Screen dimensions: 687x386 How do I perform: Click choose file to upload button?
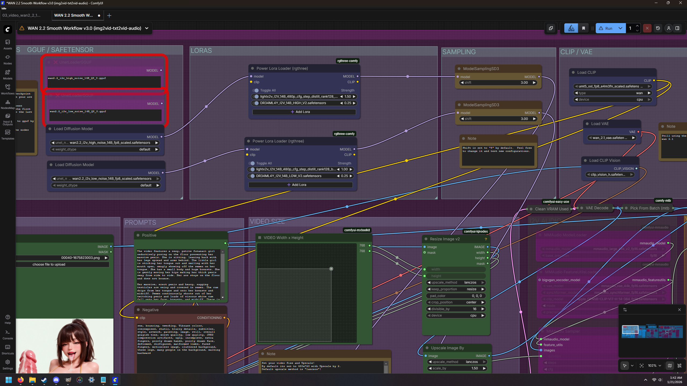coord(49,264)
